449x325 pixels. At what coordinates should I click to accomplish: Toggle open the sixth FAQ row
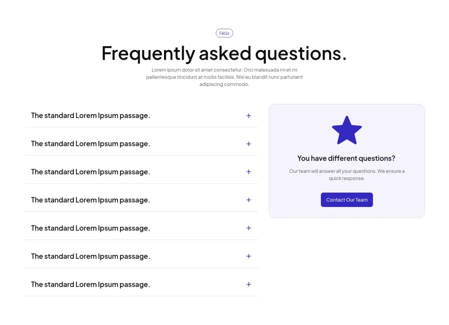click(90, 256)
